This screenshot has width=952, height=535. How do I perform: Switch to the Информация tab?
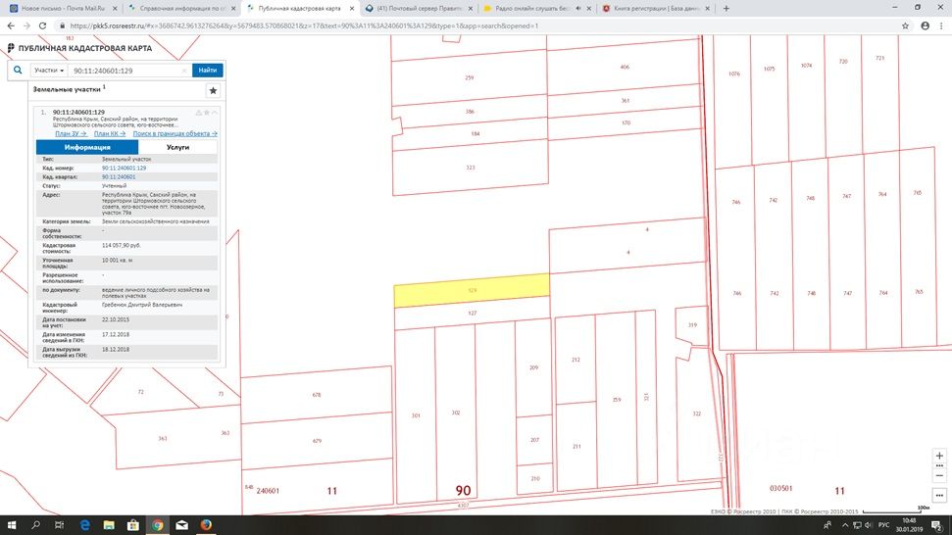[87, 147]
